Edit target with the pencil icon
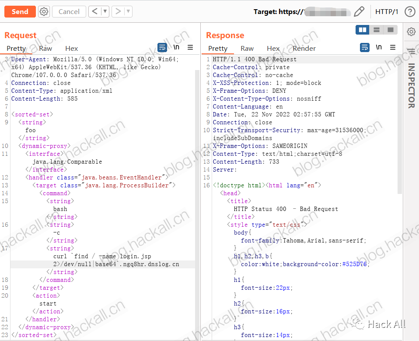 click(x=359, y=11)
